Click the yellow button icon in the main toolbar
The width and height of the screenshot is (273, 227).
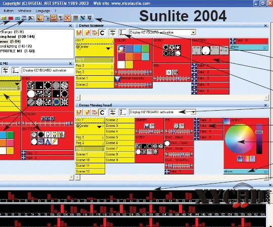(4, 18)
